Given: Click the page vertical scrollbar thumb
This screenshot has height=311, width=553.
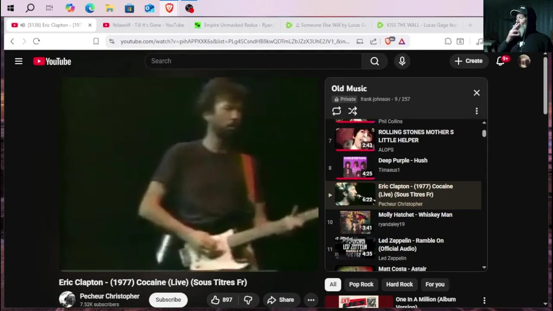Looking at the screenshot, I should click(546, 86).
